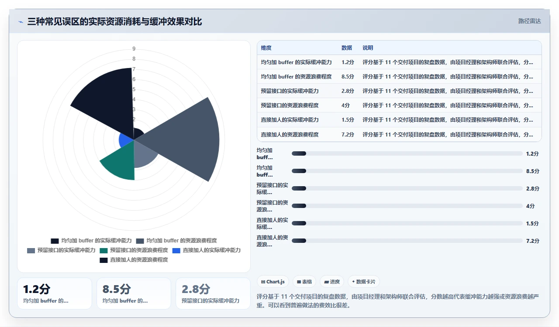
Task: Click the progress bar showing 1.5分
Action: click(407, 223)
